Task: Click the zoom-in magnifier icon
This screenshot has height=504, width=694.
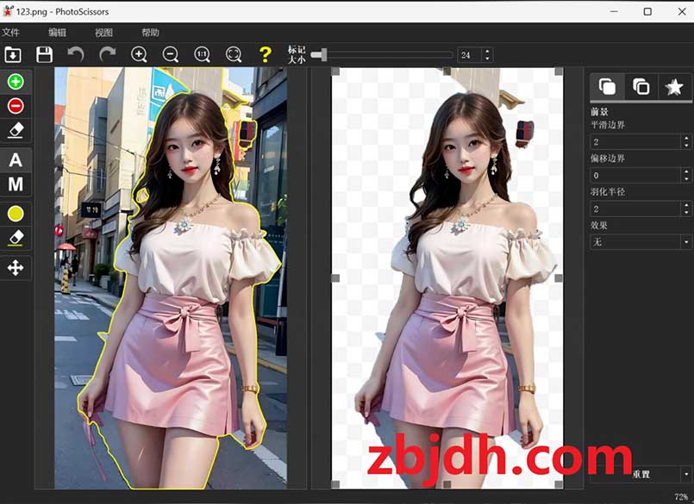Action: [x=138, y=54]
